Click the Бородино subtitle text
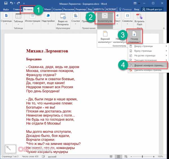The height and width of the screenshot is (159, 169). tap(34, 59)
